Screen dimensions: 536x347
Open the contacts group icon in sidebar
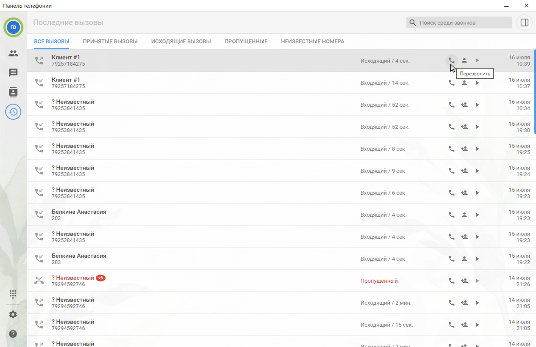[13, 53]
